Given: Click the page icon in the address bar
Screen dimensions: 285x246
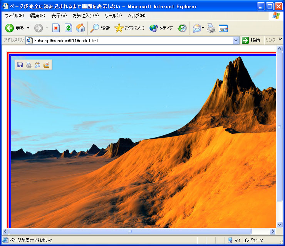Looking at the screenshot, I should (29, 40).
